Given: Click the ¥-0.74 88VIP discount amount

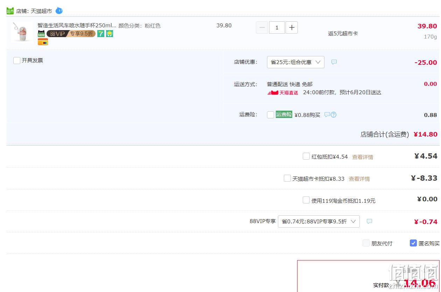Looking at the screenshot, I should point(426,222).
